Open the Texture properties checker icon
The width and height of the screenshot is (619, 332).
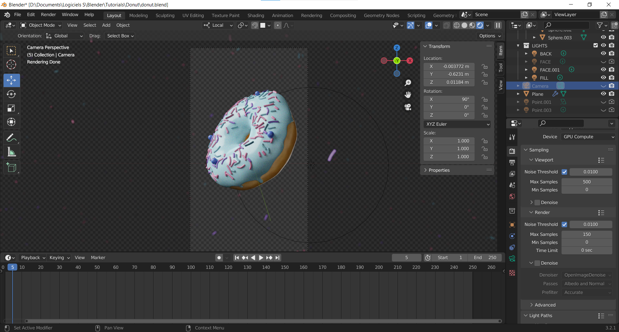[x=512, y=273]
